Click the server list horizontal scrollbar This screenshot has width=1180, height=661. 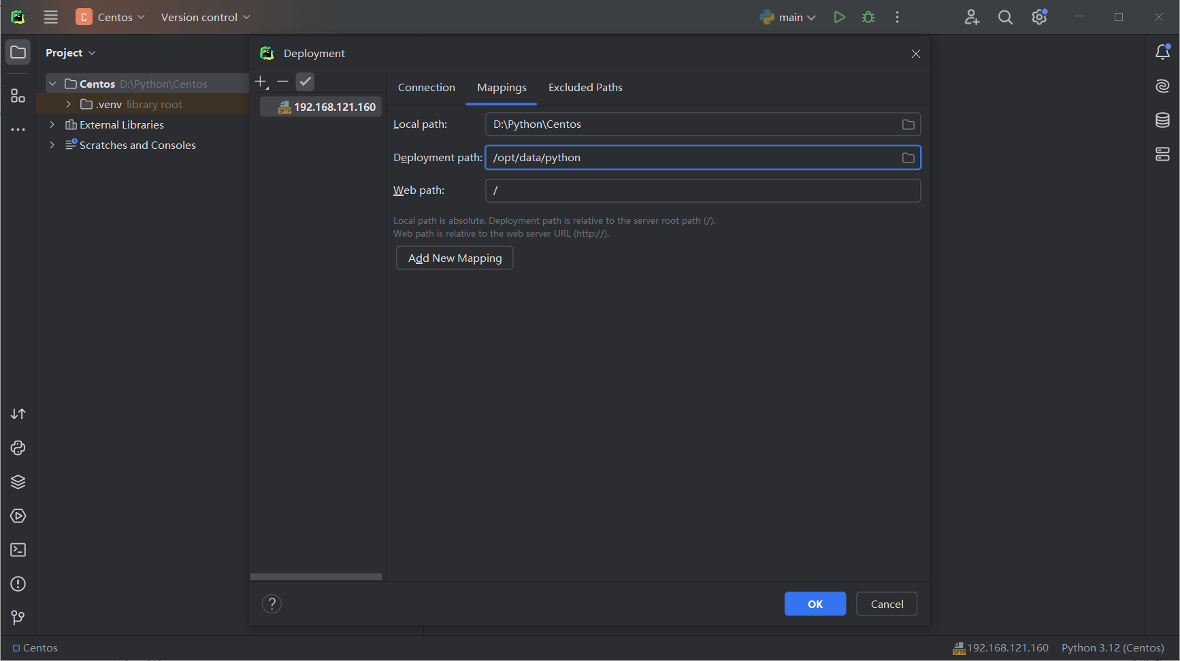[316, 577]
